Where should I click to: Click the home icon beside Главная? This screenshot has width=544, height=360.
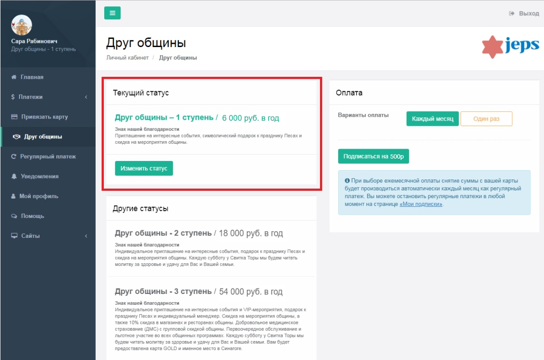(x=14, y=77)
